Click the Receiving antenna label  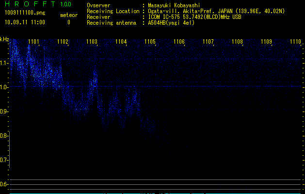(x=112, y=23)
